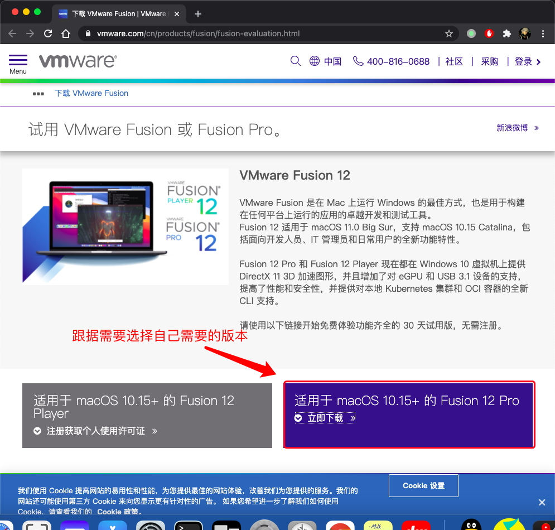
Task: Click the green circle extension icon
Action: coord(471,33)
